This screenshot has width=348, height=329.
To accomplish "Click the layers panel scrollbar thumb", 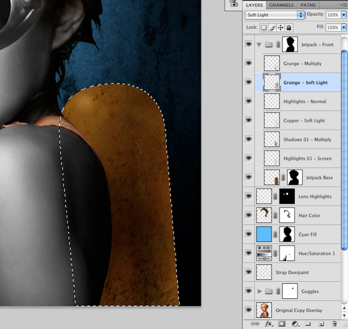I will (x=344, y=150).
